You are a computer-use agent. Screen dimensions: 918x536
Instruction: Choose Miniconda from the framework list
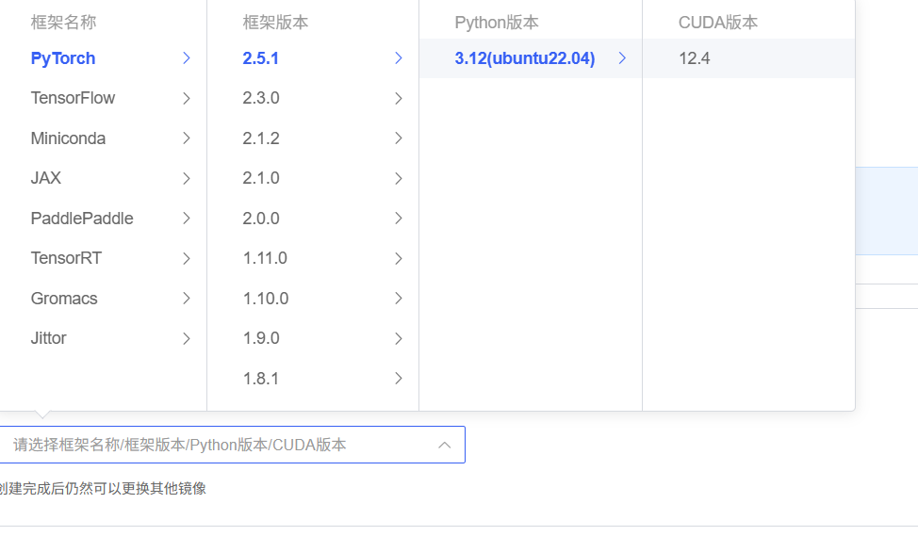click(x=103, y=138)
